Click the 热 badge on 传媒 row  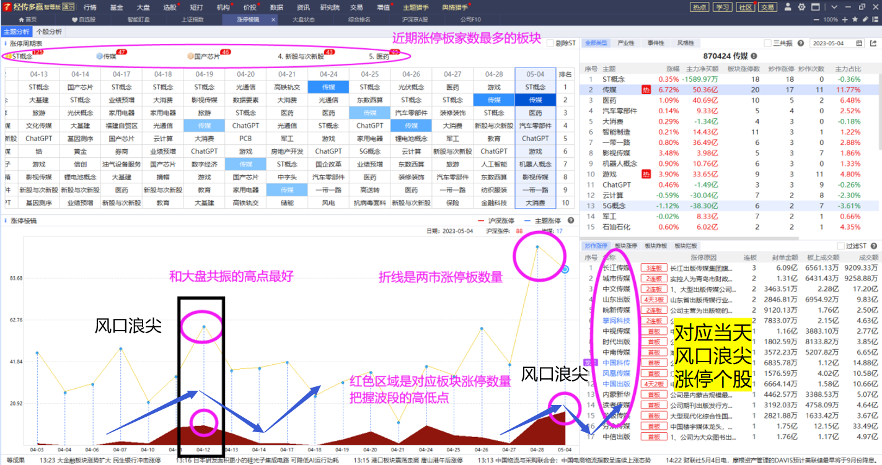tap(646, 90)
